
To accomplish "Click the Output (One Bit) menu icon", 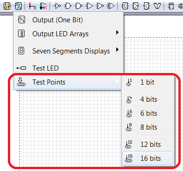I will point(21,20).
